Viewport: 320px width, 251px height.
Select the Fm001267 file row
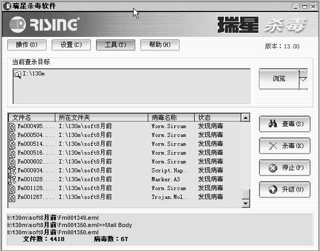125,197
